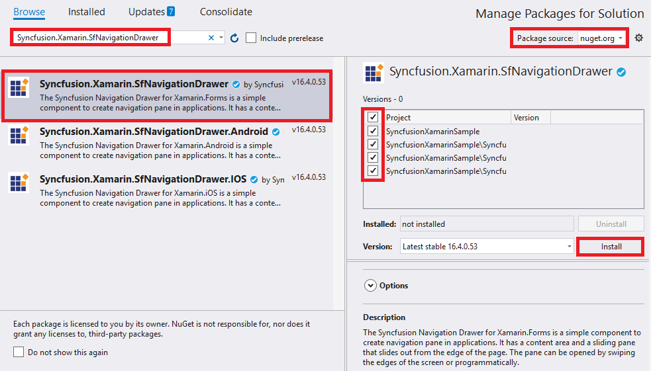
Task: Click into the package search input field
Action: [89, 38]
